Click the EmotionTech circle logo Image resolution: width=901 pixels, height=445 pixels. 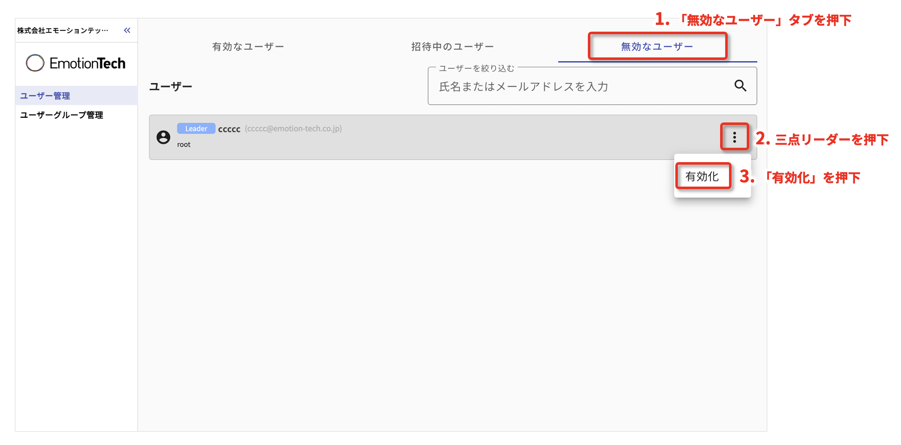point(35,63)
